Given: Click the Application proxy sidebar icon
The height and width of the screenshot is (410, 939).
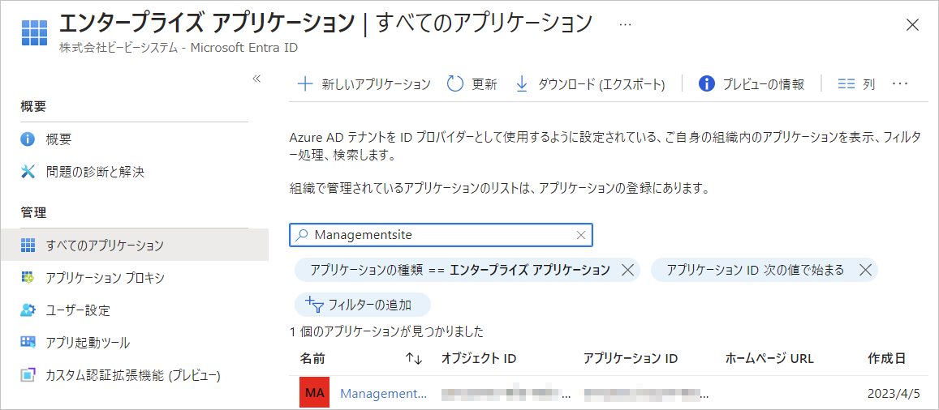Looking at the screenshot, I should (x=28, y=278).
